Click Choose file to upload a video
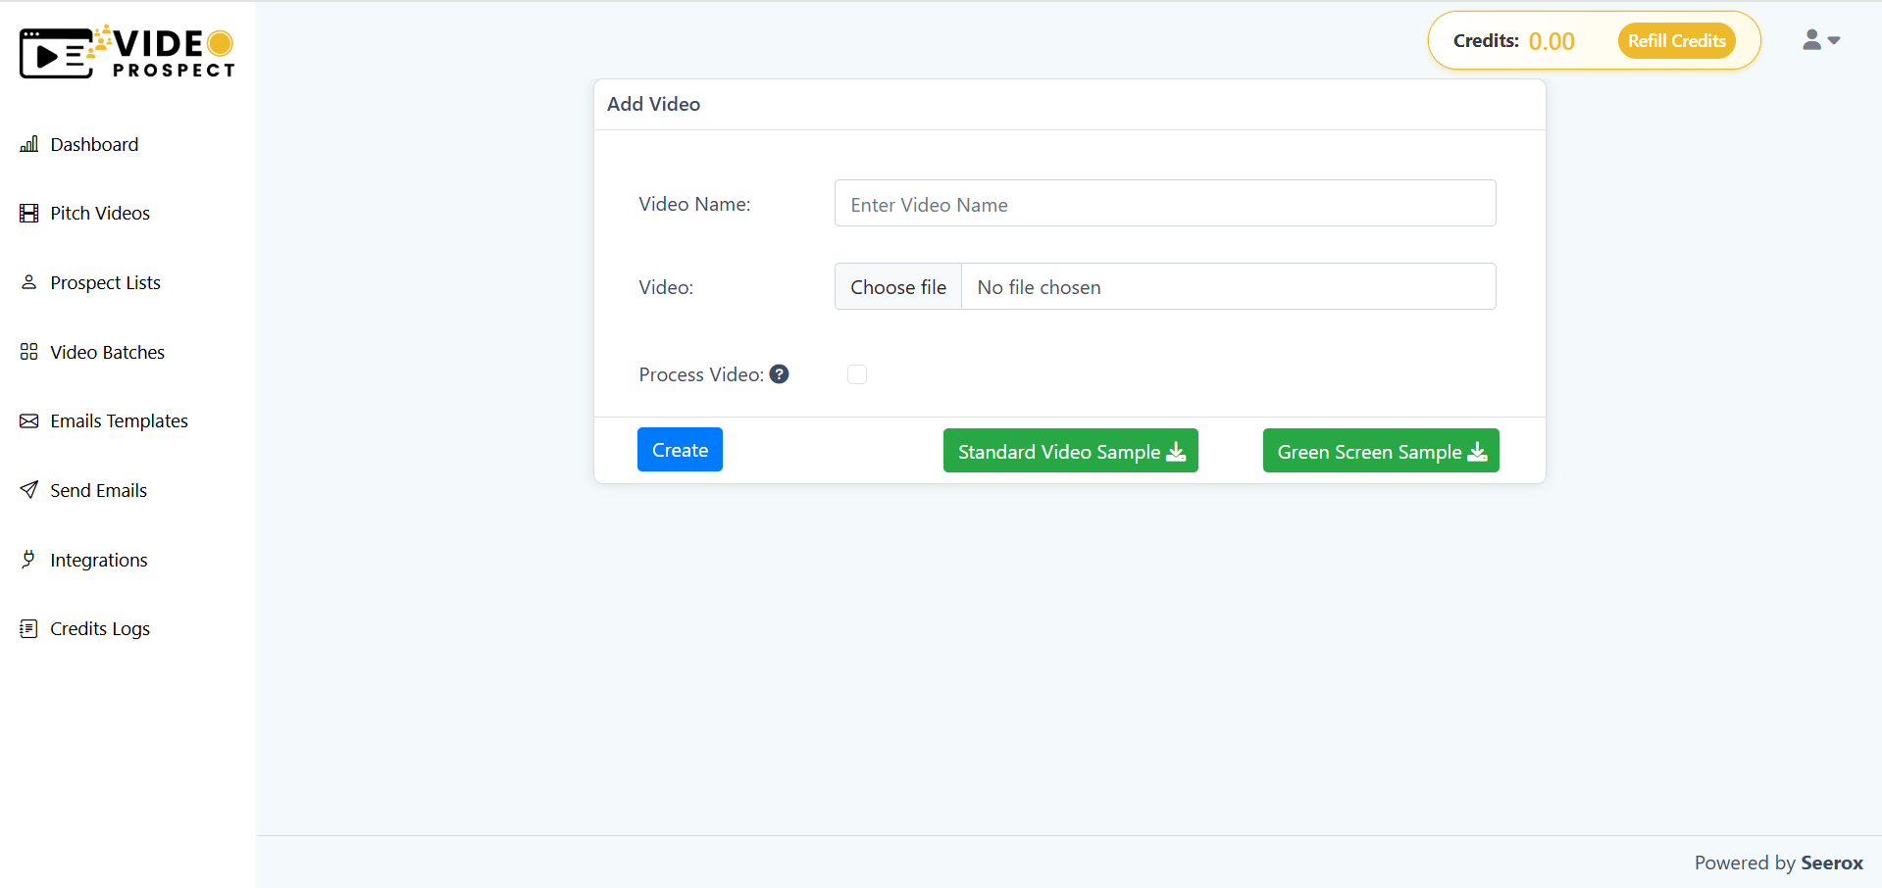 [x=897, y=286]
